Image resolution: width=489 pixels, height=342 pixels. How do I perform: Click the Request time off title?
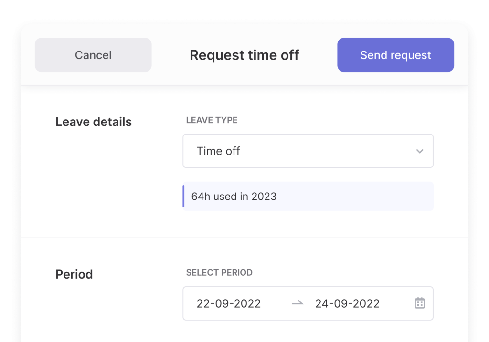(244, 55)
